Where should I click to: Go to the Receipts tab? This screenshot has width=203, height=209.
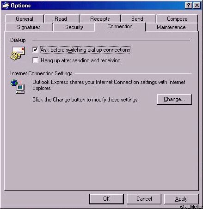[100, 19]
